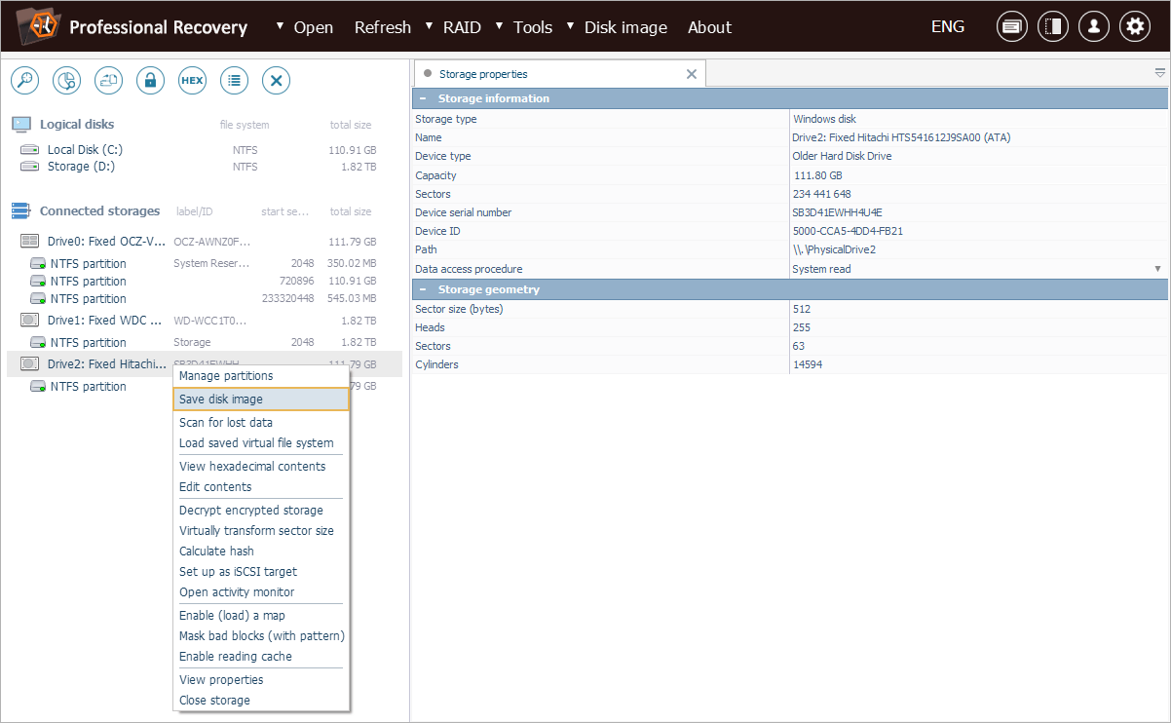Expand the RAID dropdown arrow
Viewport: 1171px width, 723px height.
pyautogui.click(x=429, y=26)
